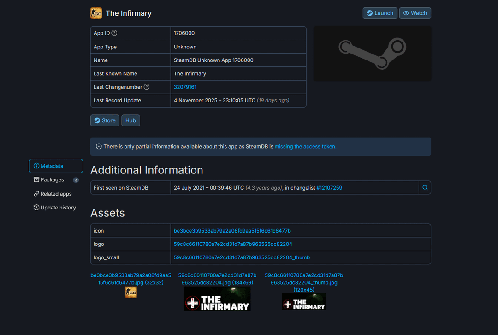The image size is (498, 335).
Task: Click the small CS:GO icon thumbnail under Assets
Action: point(131,292)
